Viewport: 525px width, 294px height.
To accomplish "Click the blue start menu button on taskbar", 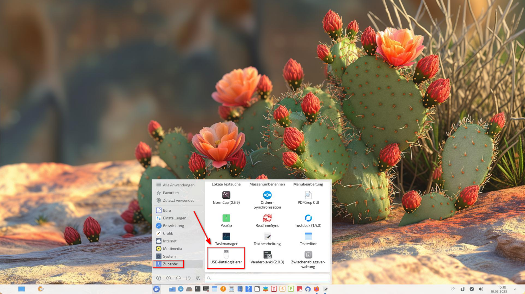I will [x=156, y=289].
